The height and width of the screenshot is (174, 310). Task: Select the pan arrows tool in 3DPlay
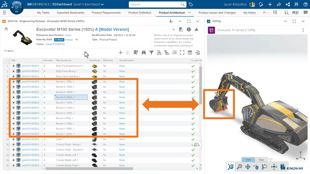pos(248,167)
